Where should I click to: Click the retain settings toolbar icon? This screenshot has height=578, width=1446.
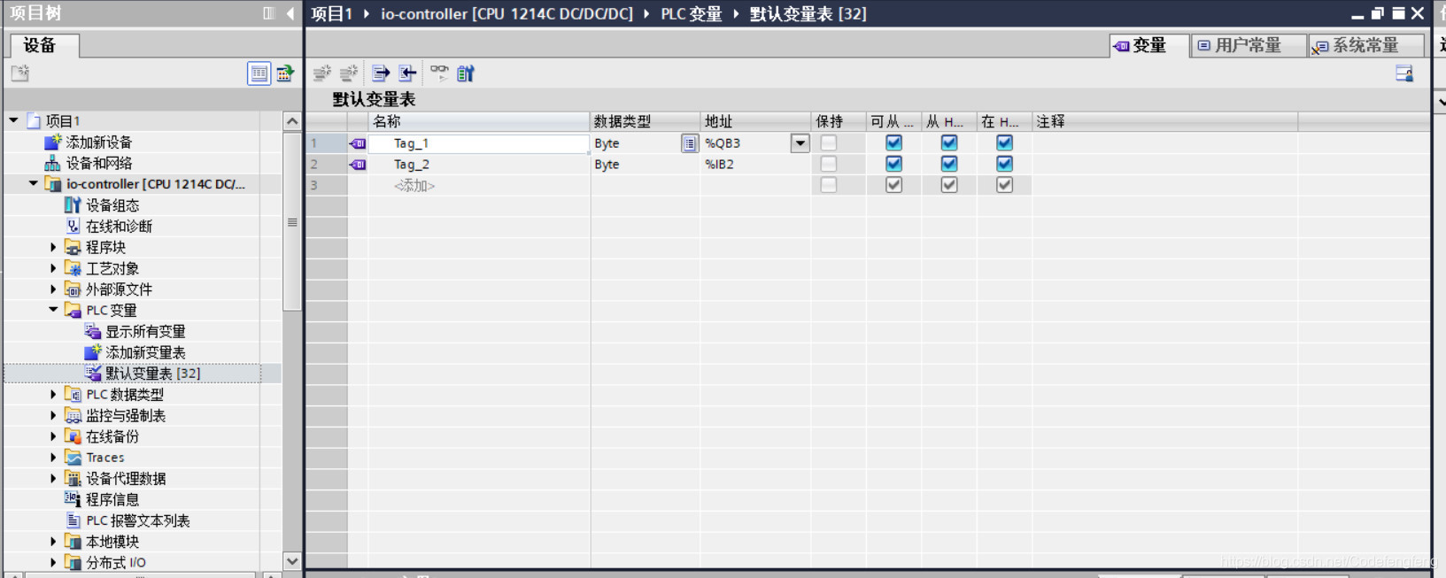tap(466, 73)
